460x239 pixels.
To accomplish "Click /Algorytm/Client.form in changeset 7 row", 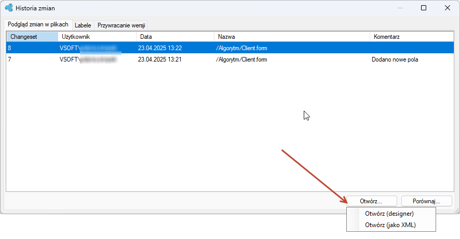I will pyautogui.click(x=241, y=59).
